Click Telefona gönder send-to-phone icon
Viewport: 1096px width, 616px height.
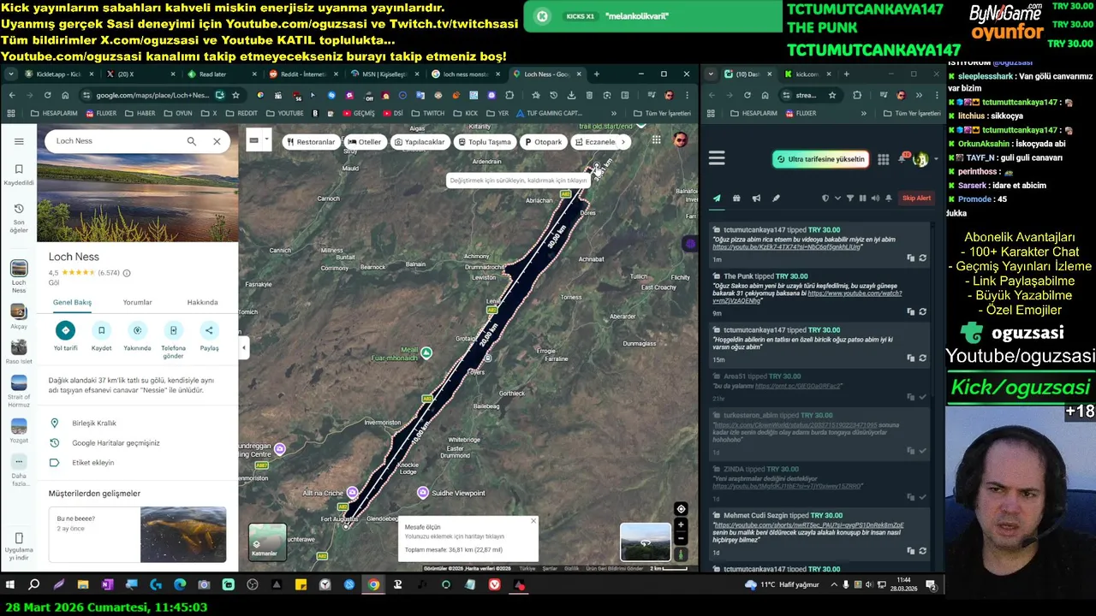click(173, 330)
